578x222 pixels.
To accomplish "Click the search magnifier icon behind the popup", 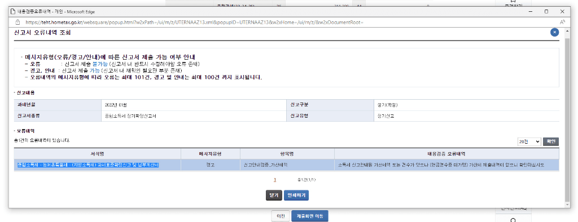I will [x=513, y=220].
